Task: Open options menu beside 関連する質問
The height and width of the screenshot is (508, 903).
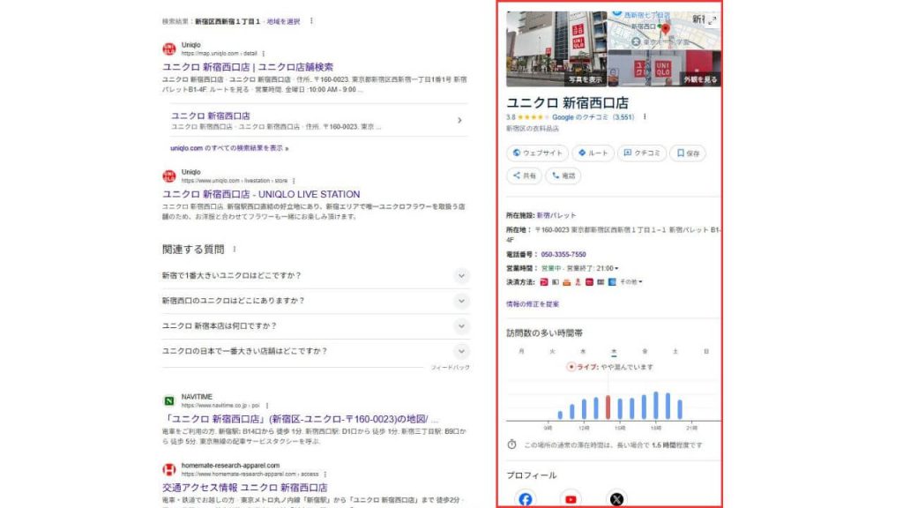Action: (x=235, y=250)
